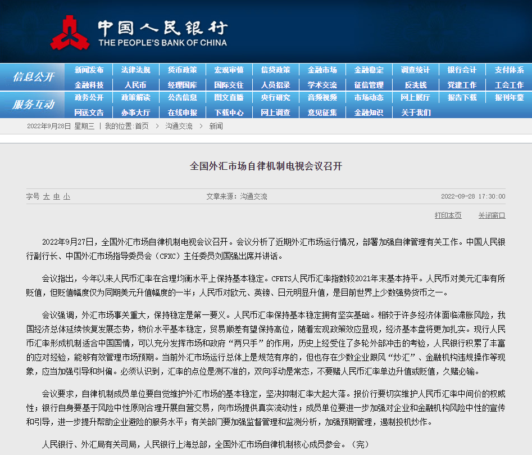
Task: Click THE PEOPLE'S BANK OF CHINA text
Action: (x=162, y=43)
